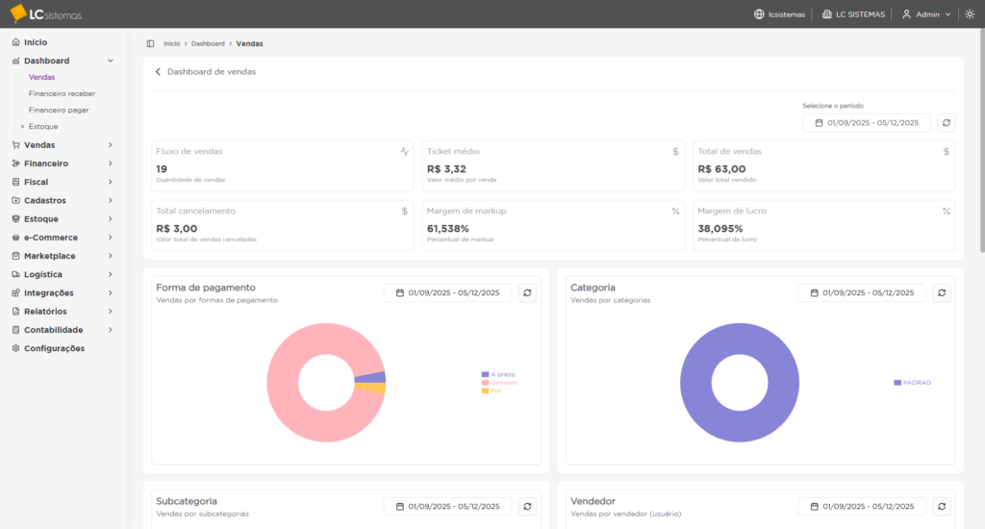Open the Admin user dropdown
The height and width of the screenshot is (529, 985).
tap(925, 14)
